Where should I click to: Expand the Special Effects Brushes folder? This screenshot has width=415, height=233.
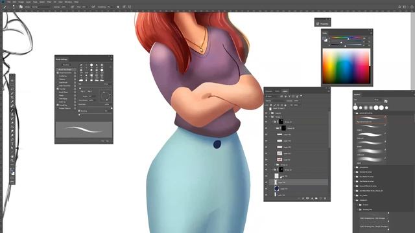355,186
